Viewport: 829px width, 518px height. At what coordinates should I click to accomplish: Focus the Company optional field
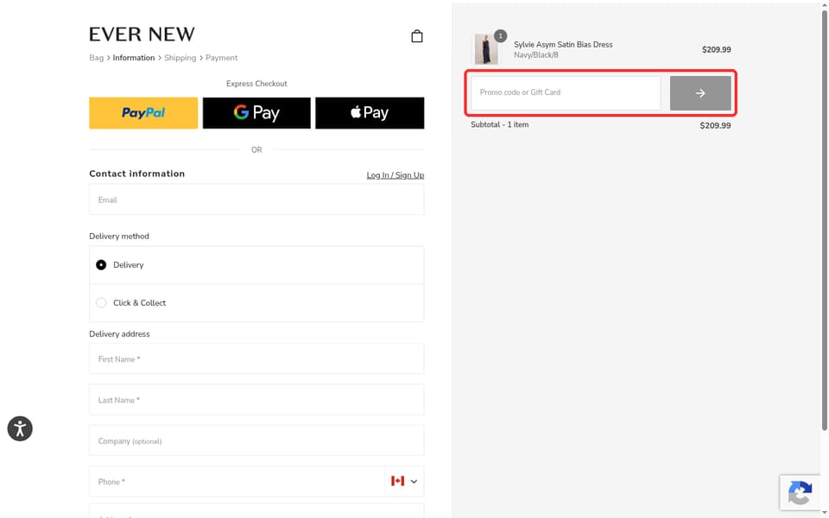[256, 440]
